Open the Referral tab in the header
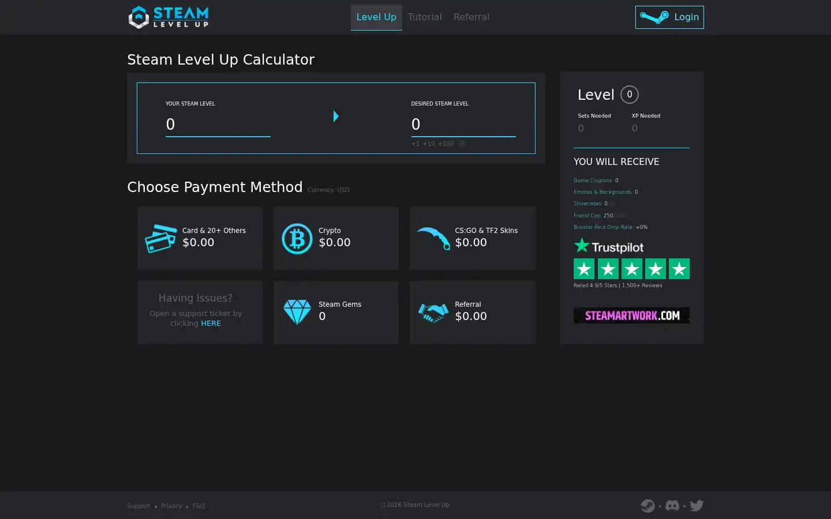This screenshot has width=831, height=519. click(471, 17)
